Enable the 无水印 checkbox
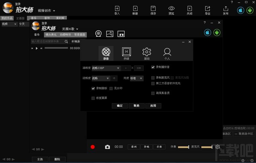This screenshot has width=256, height=163. [x=111, y=88]
